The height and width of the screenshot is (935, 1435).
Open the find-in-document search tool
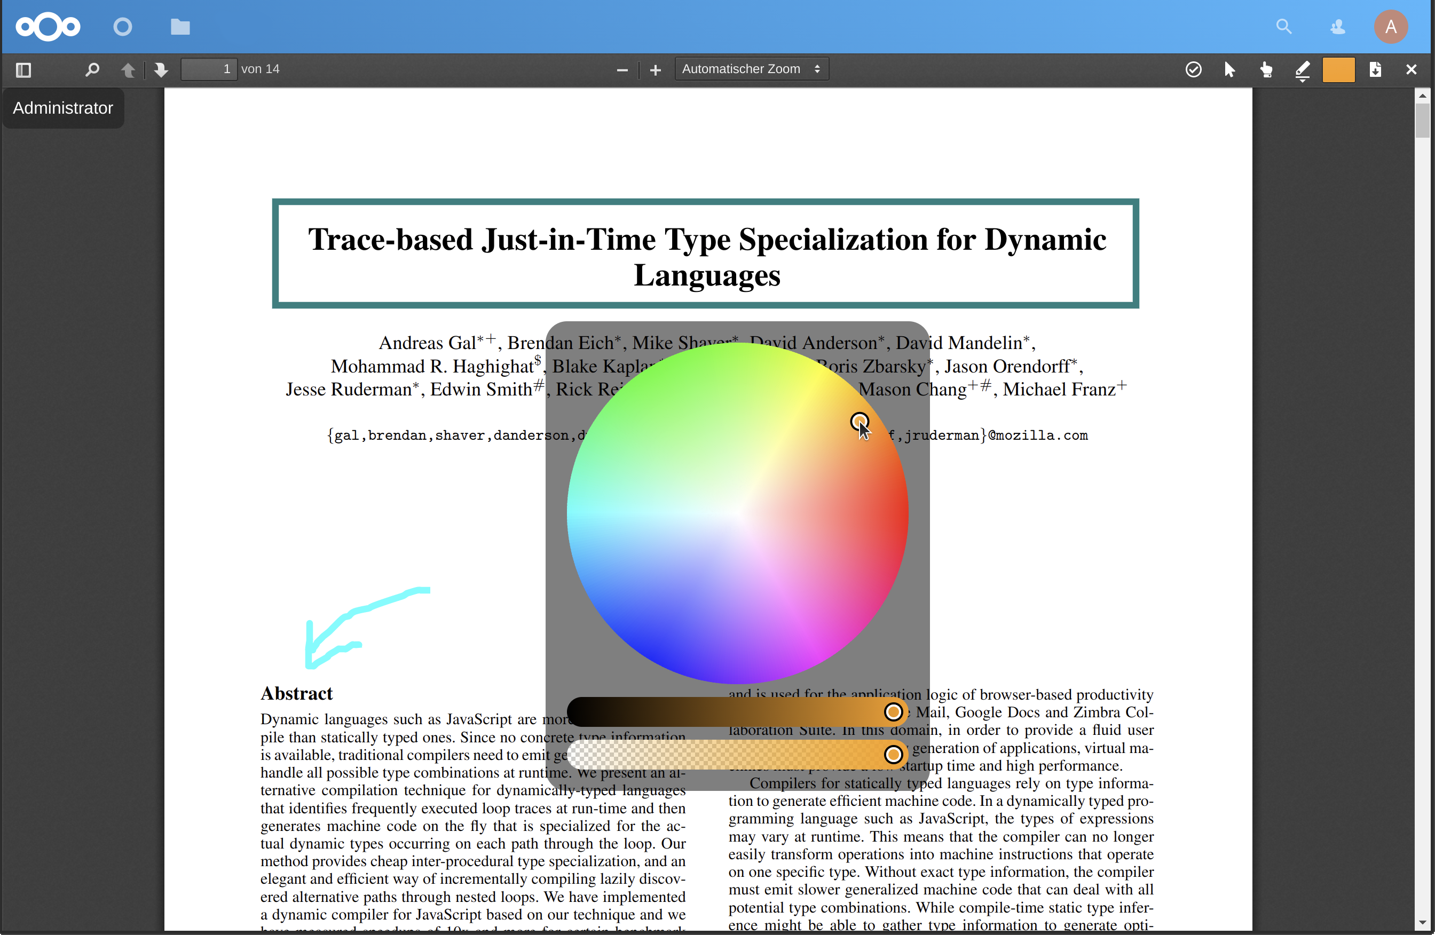[x=92, y=70]
